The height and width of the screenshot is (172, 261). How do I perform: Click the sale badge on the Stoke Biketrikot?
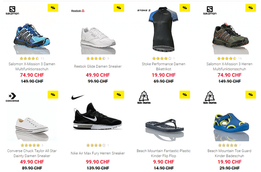pyautogui.click(x=185, y=8)
